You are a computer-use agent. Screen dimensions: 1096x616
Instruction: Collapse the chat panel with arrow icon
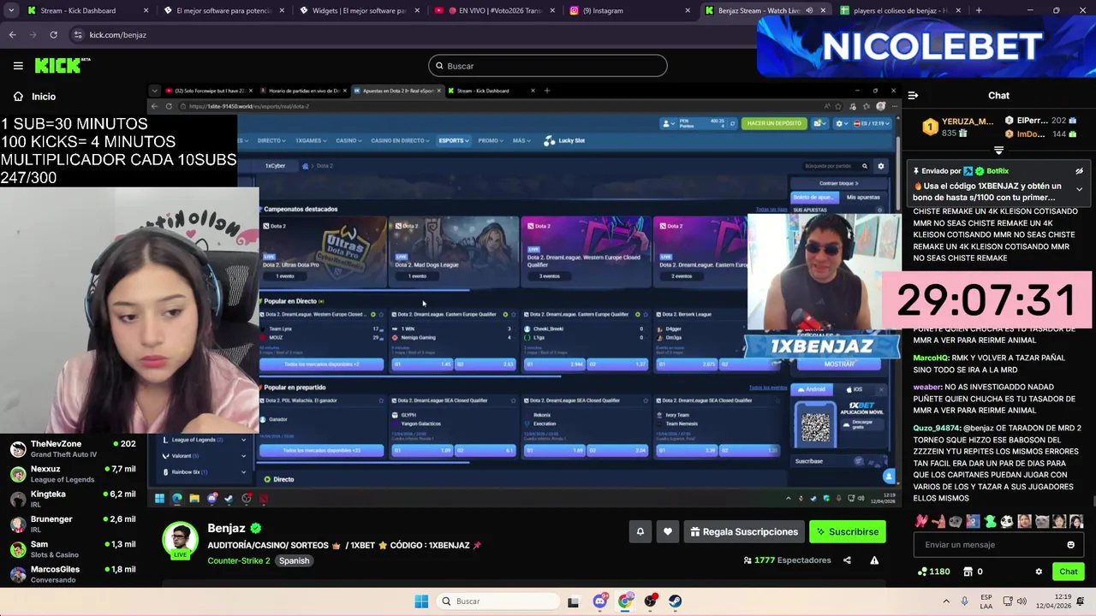pyautogui.click(x=913, y=96)
